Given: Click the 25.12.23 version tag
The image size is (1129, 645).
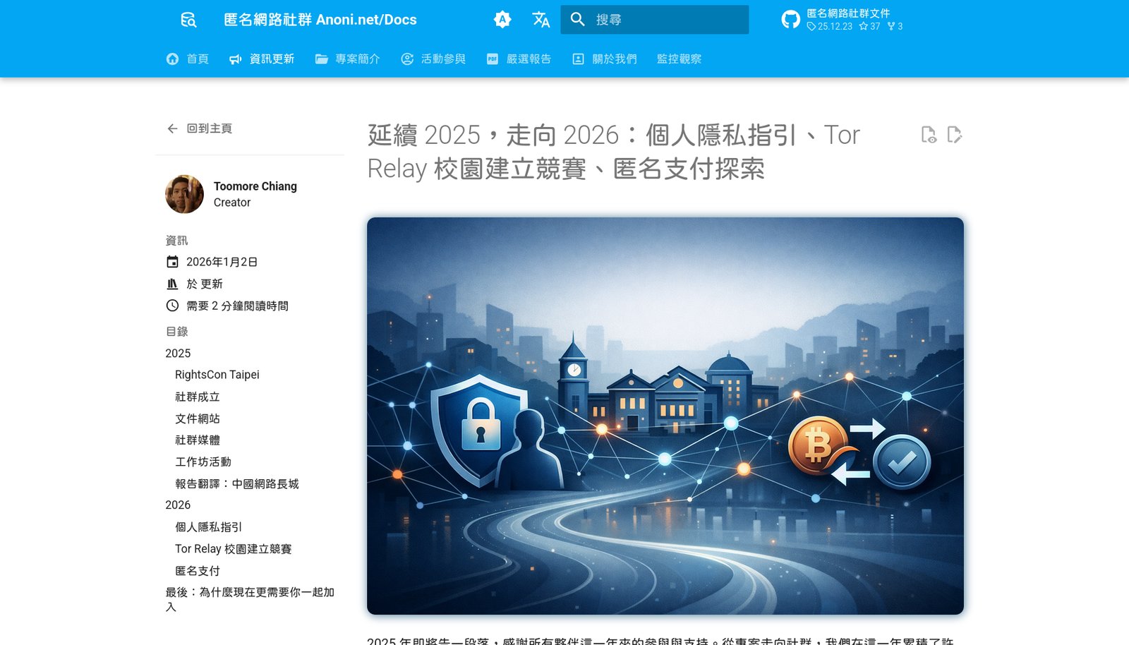Looking at the screenshot, I should 830,26.
